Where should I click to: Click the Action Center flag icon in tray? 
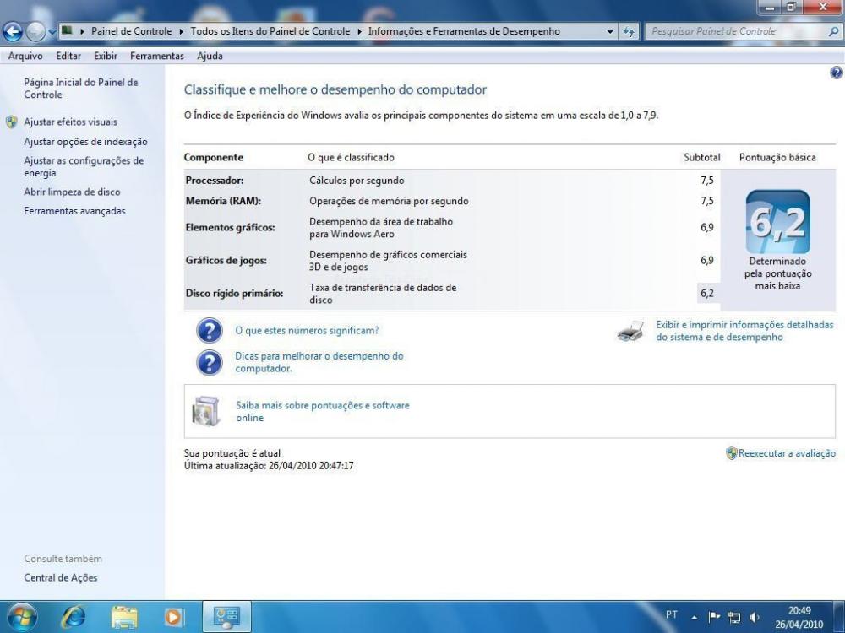pyautogui.click(x=714, y=616)
